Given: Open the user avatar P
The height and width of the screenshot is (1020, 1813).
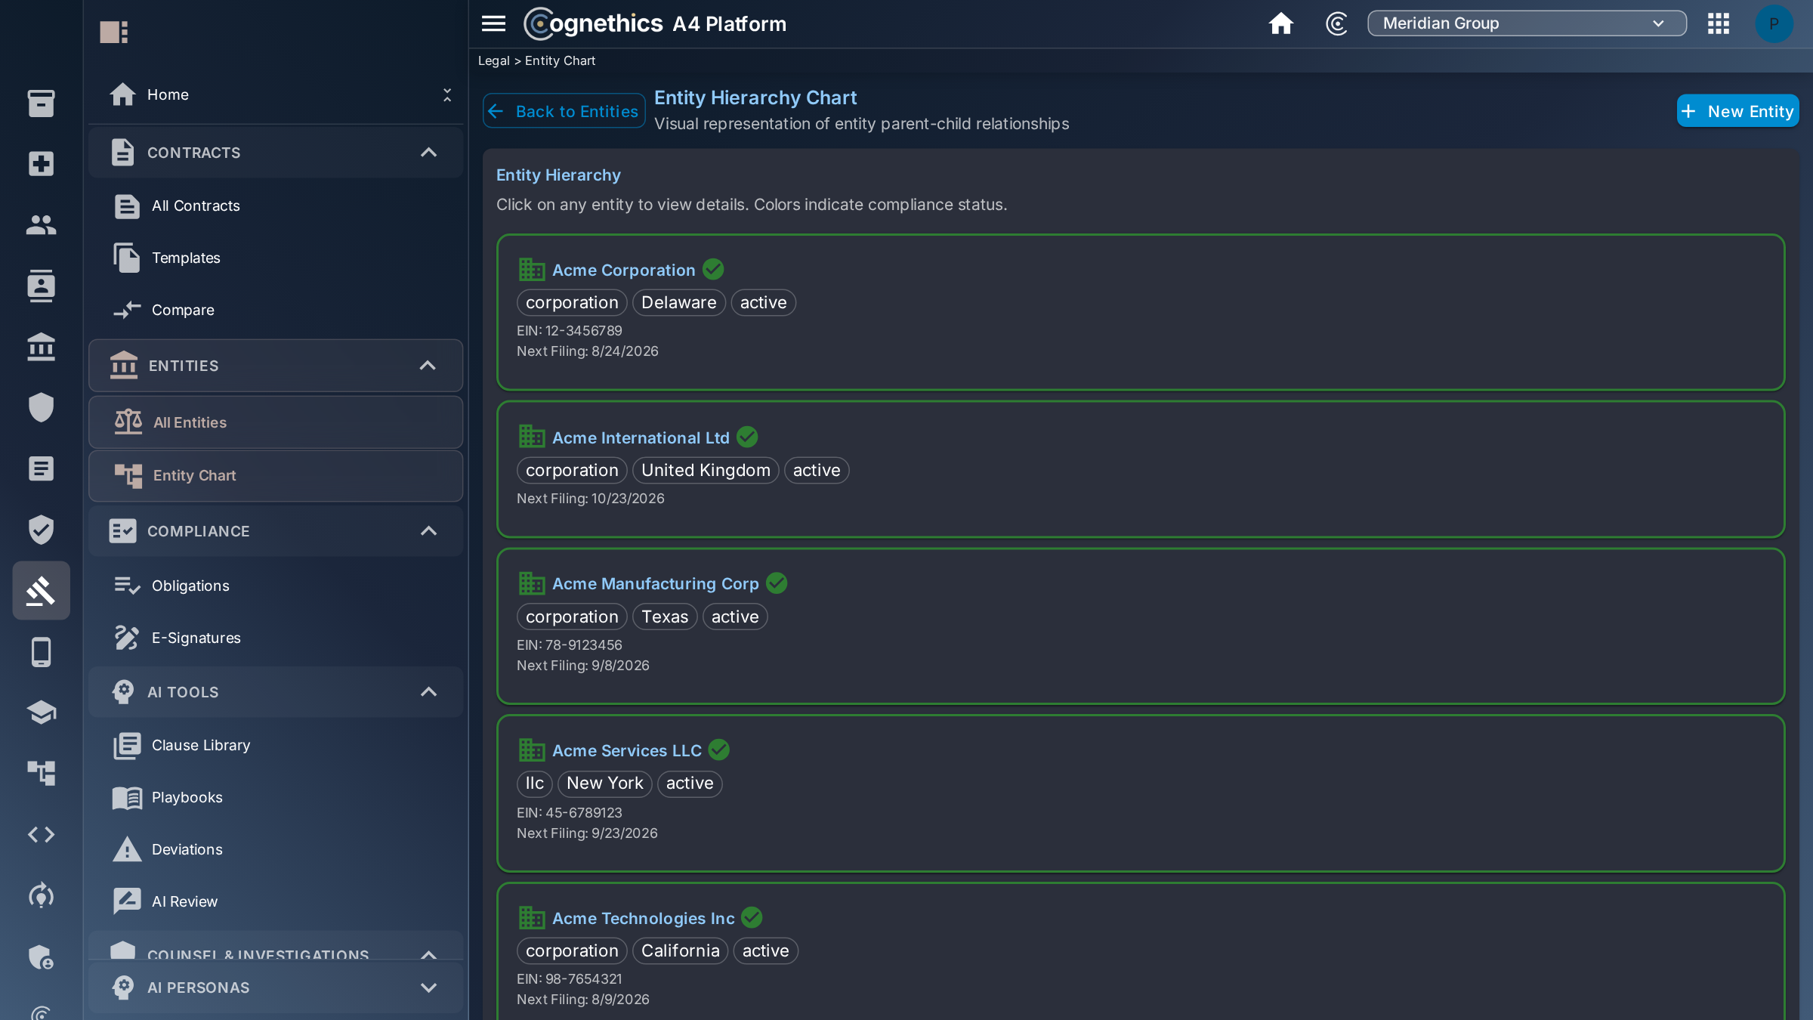Looking at the screenshot, I should pyautogui.click(x=1774, y=23).
